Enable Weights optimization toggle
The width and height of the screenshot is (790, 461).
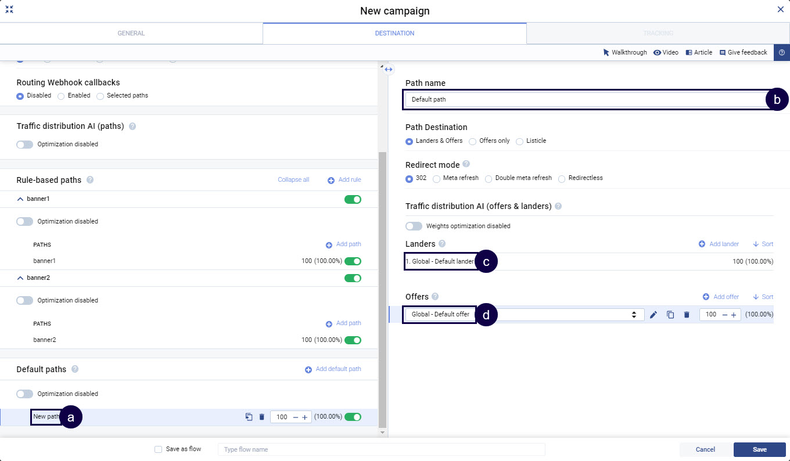click(414, 226)
